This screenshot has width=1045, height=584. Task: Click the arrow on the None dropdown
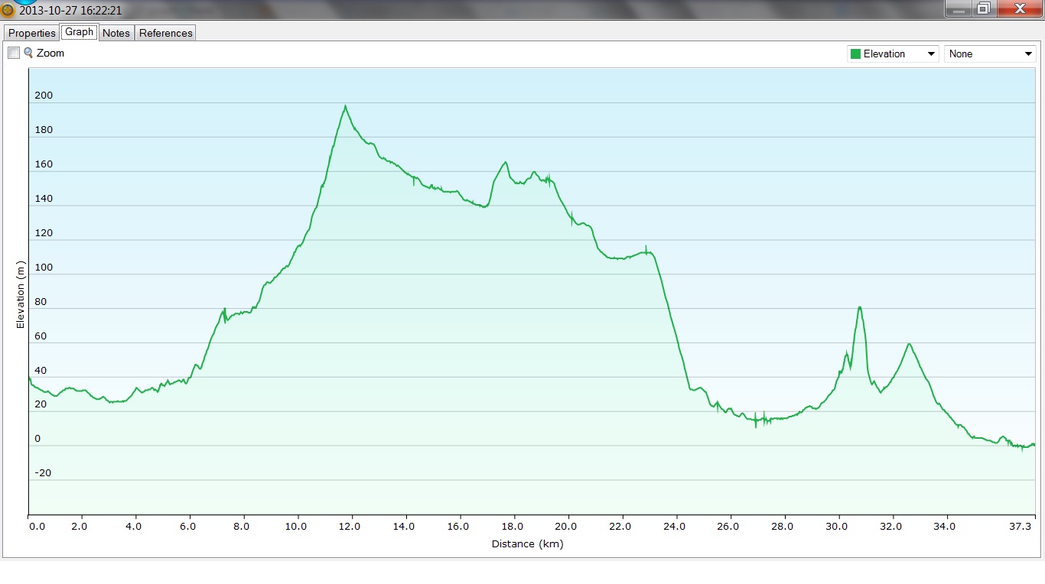(1028, 54)
